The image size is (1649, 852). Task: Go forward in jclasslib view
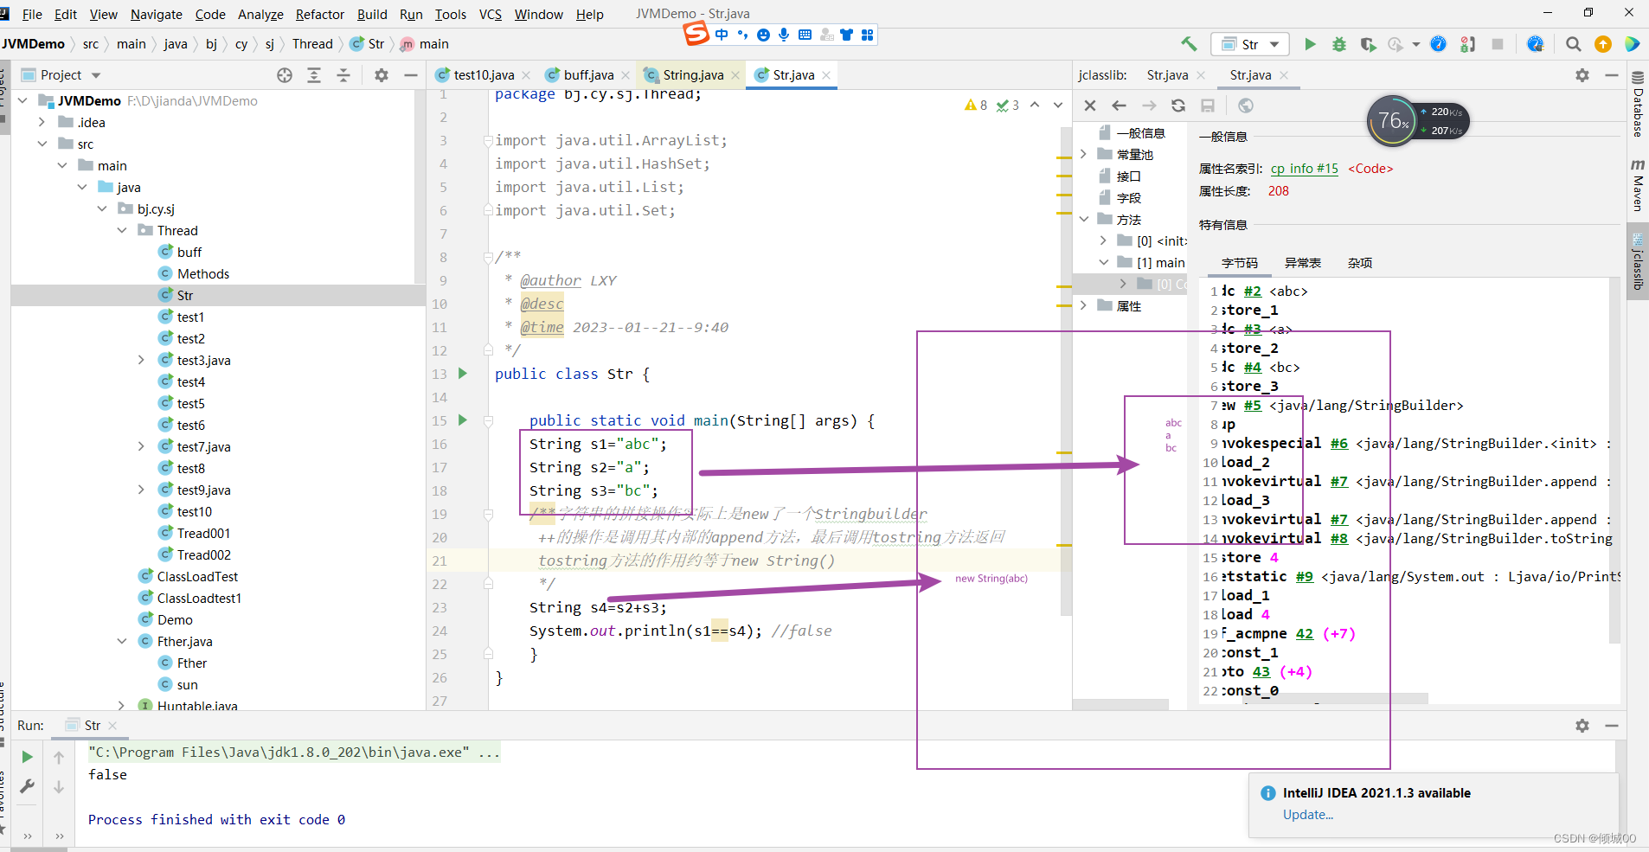1149,106
